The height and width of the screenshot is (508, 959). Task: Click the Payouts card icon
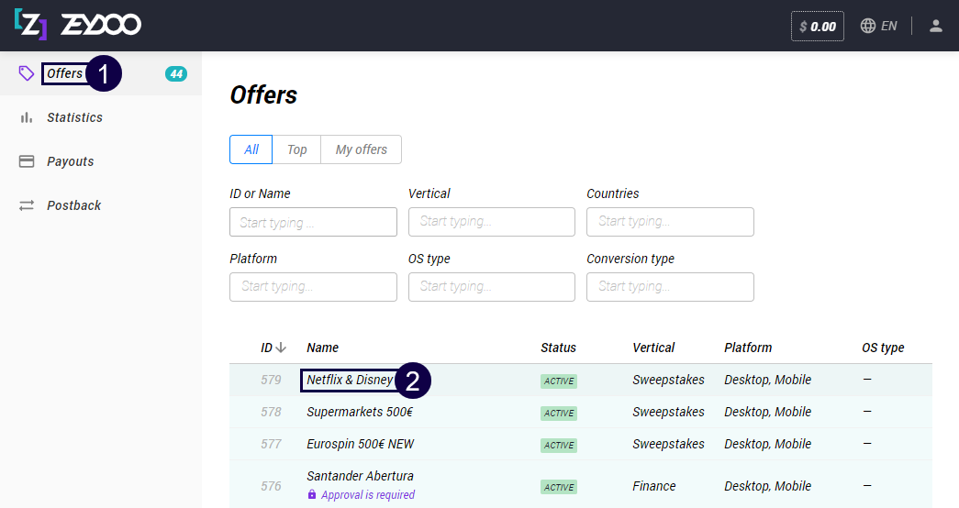27,161
